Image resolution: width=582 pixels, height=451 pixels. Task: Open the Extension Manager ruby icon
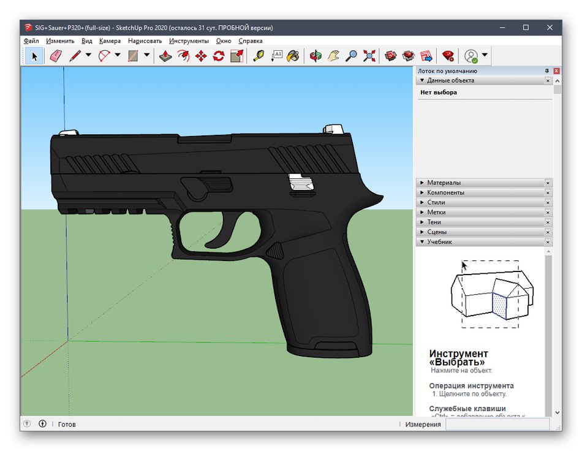[448, 56]
